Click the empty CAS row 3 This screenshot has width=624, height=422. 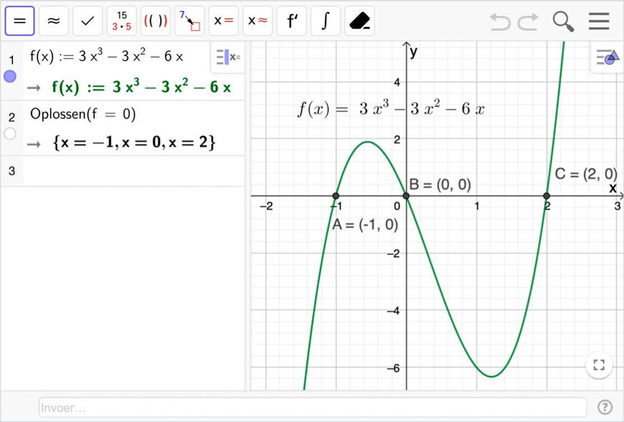133,171
